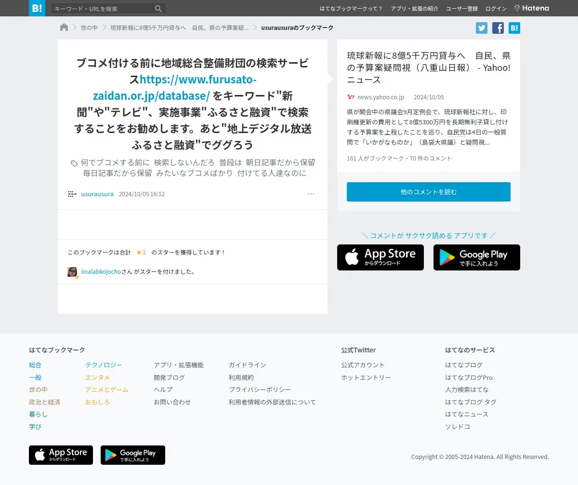Click the search magnifier icon
Image resolution: width=578 pixels, height=485 pixels.
158,9
